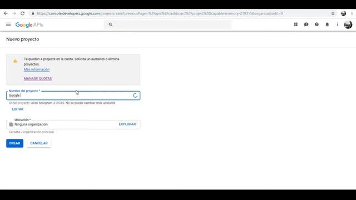The width and height of the screenshot is (356, 200).
Task: Click the padlock icon in the address bar
Action: click(33, 13)
